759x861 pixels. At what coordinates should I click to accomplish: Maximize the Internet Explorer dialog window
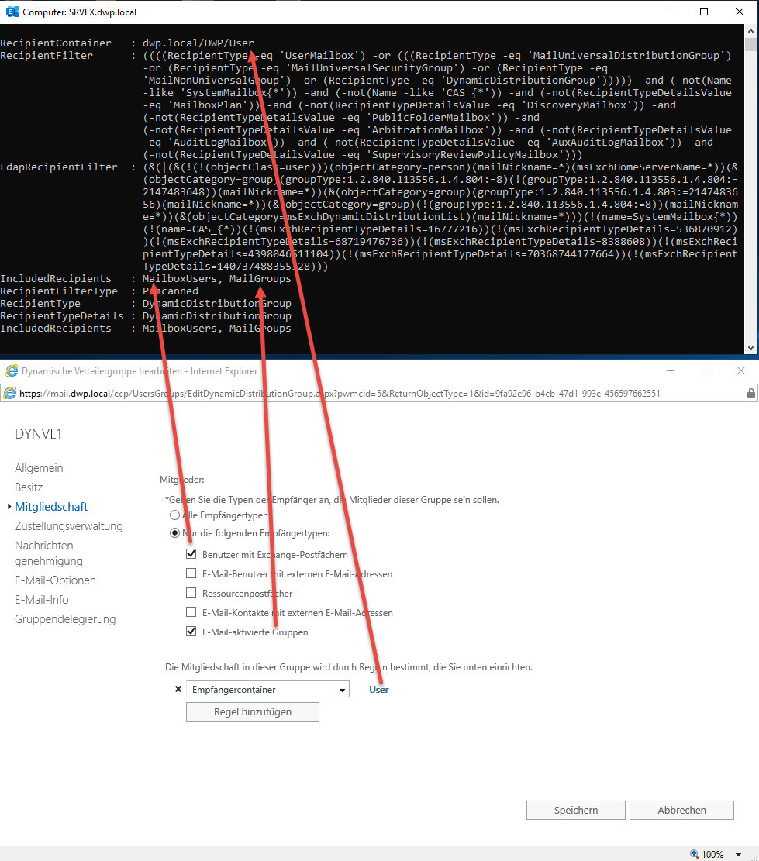point(705,371)
